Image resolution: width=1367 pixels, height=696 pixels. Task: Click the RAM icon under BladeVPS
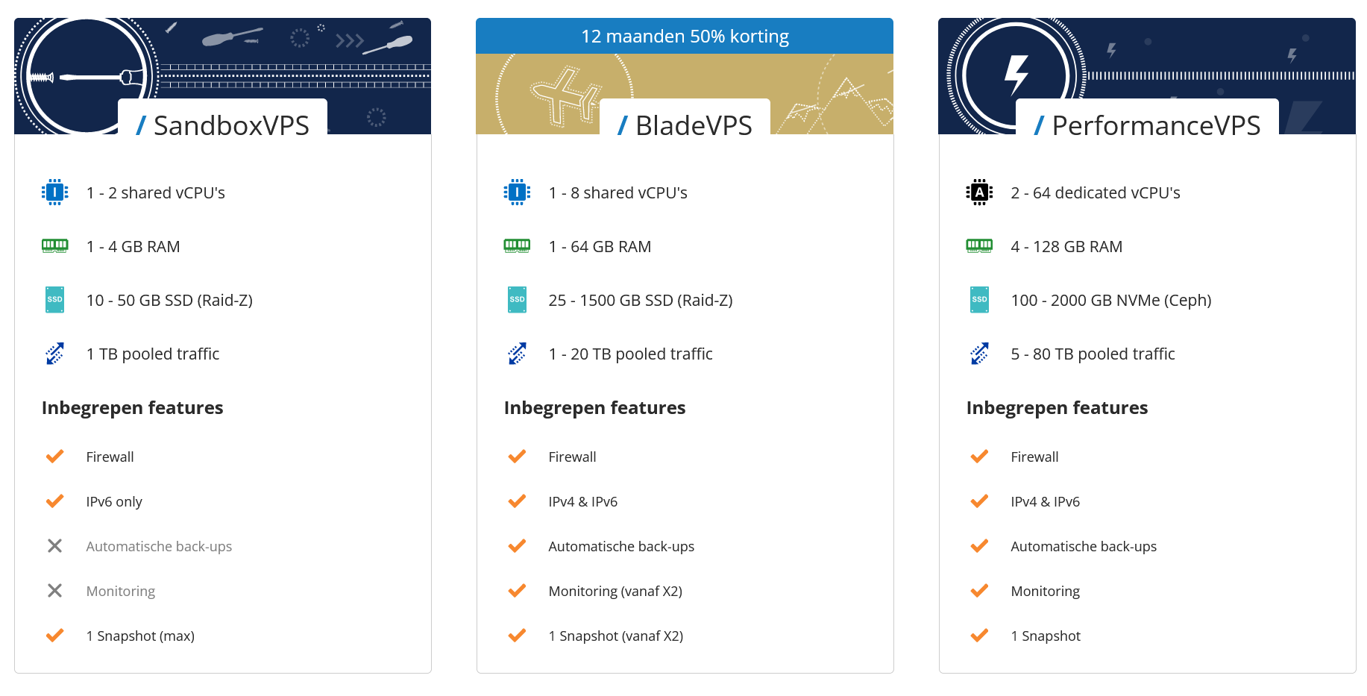pyautogui.click(x=517, y=245)
